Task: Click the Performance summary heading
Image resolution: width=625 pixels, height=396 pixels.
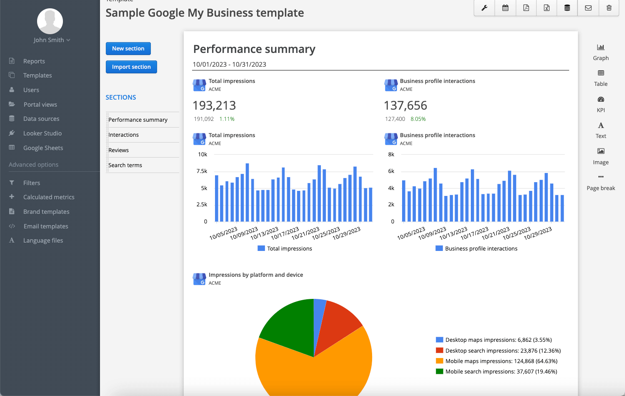Action: pos(254,49)
